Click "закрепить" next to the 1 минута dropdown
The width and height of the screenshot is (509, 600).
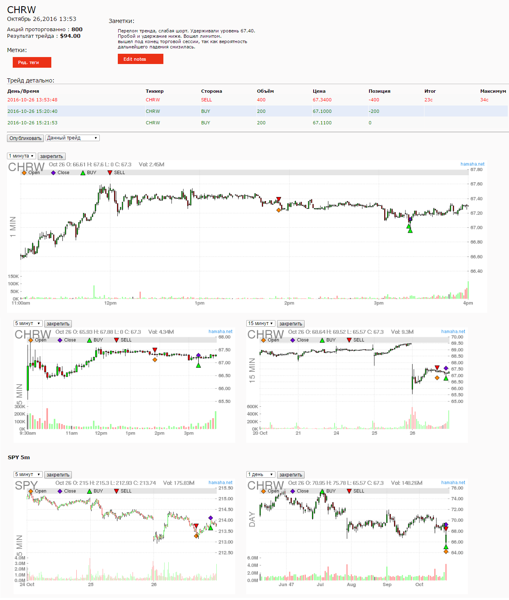tap(52, 156)
